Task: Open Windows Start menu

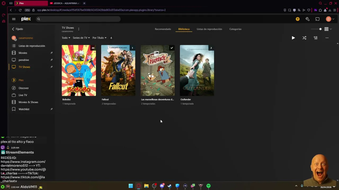Action: (131, 186)
